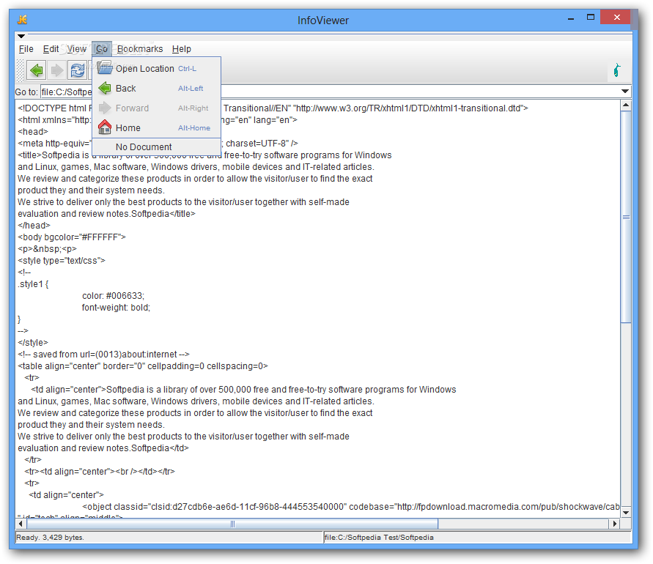Minimize the InfoViewer window
This screenshot has height=564, width=653.
click(x=571, y=18)
